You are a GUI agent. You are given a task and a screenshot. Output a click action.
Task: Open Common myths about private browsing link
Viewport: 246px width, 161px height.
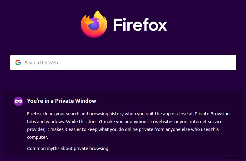[68, 148]
